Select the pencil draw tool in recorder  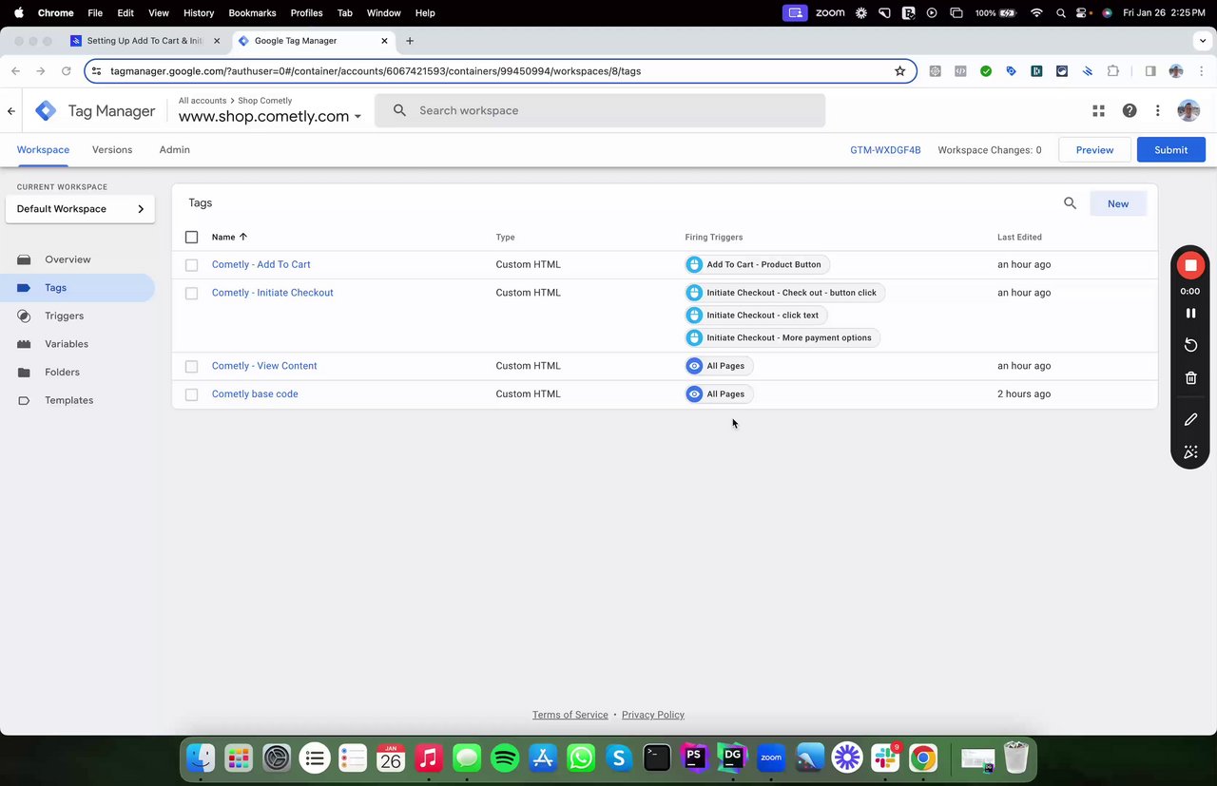pos(1190,419)
